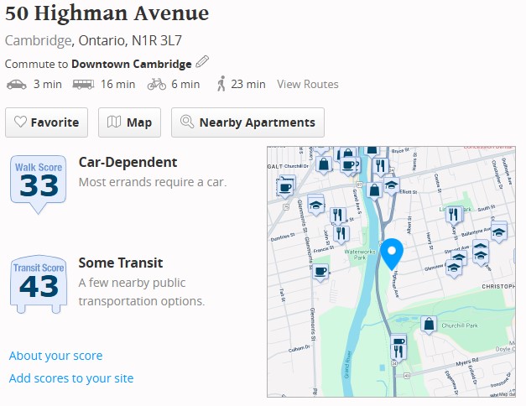Click Add scores to your site
Viewport: 526px width, 406px height.
tap(71, 378)
